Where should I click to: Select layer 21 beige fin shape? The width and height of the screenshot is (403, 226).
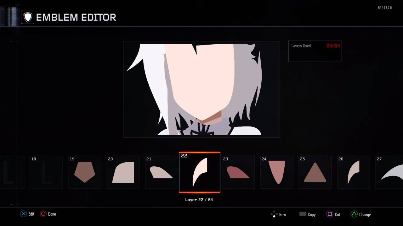click(162, 172)
